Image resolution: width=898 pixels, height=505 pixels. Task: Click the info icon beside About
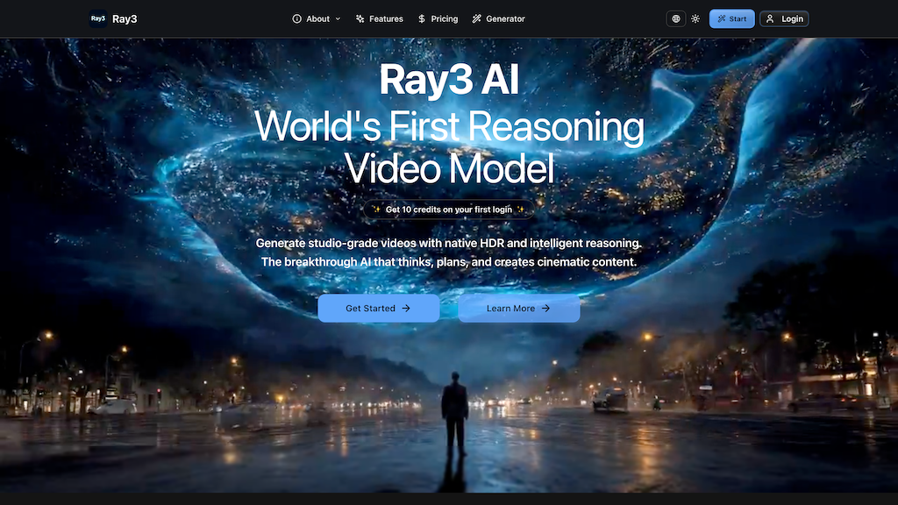click(x=296, y=18)
